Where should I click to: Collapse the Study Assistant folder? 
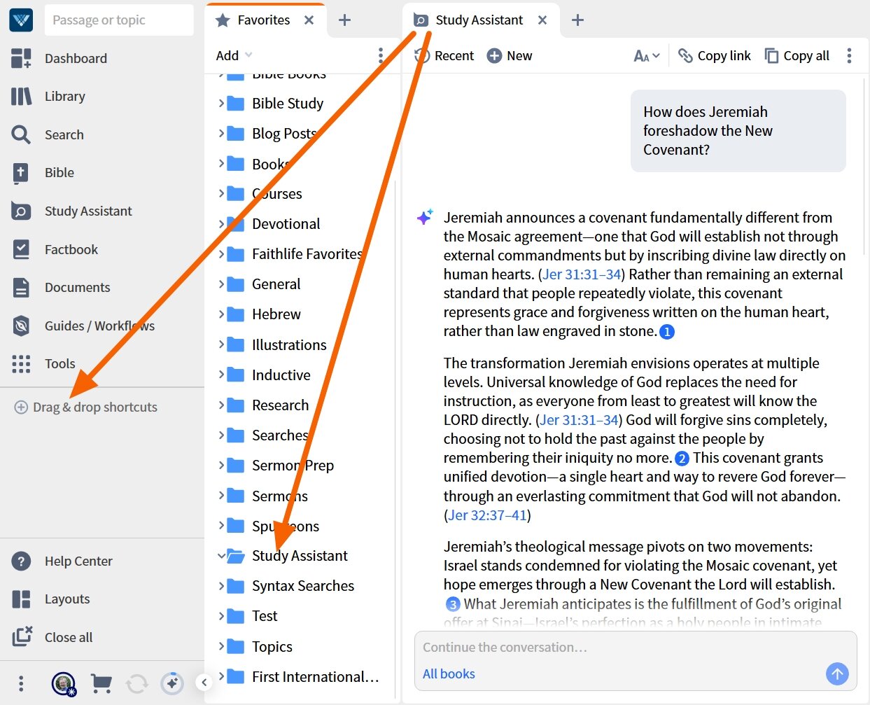pyautogui.click(x=221, y=556)
